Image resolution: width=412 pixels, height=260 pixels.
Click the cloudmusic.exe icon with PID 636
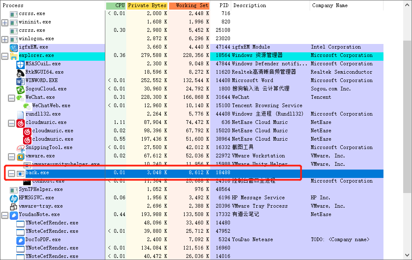tap(21, 123)
